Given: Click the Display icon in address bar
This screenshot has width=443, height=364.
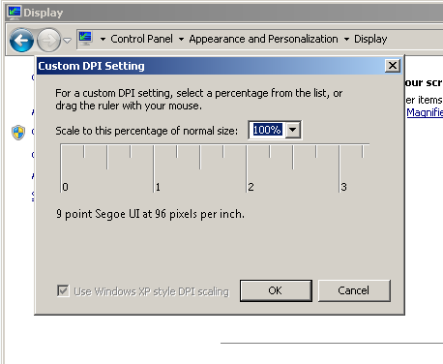Looking at the screenshot, I should pos(85,39).
